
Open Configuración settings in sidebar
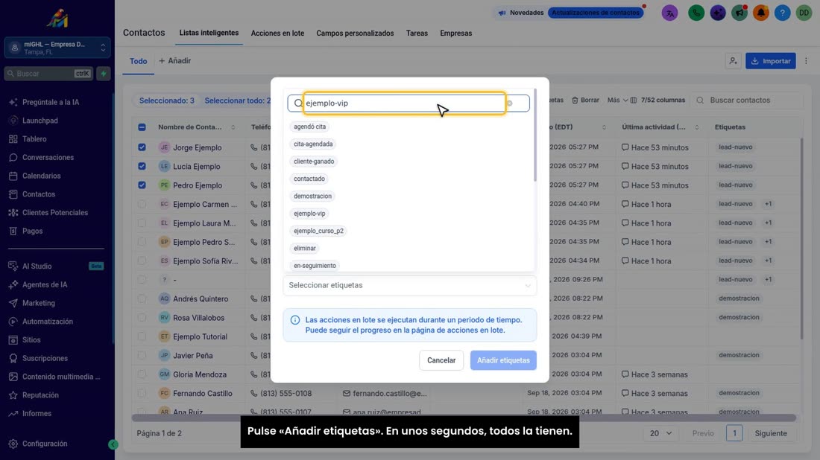point(45,444)
